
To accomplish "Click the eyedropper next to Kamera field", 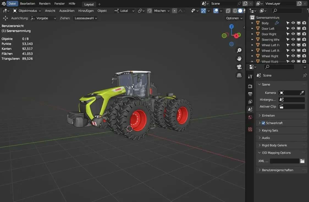I will (302, 93).
